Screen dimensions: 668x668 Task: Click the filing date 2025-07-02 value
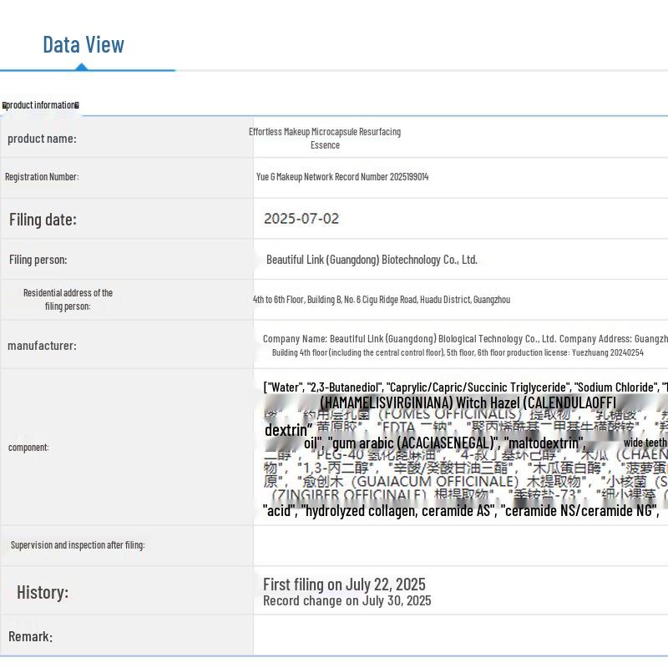coord(301,219)
